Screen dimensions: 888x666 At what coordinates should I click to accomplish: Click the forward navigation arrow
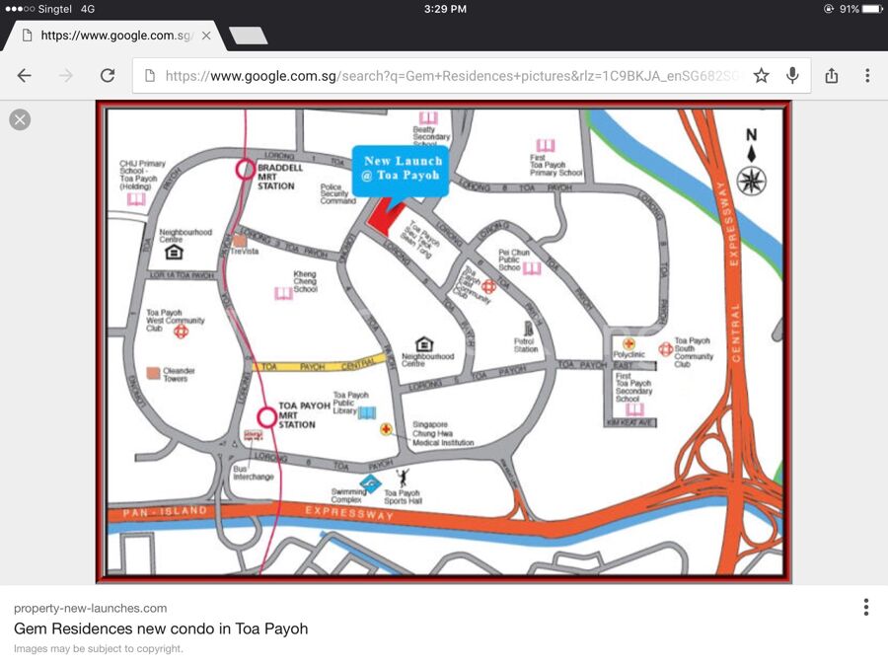click(66, 76)
